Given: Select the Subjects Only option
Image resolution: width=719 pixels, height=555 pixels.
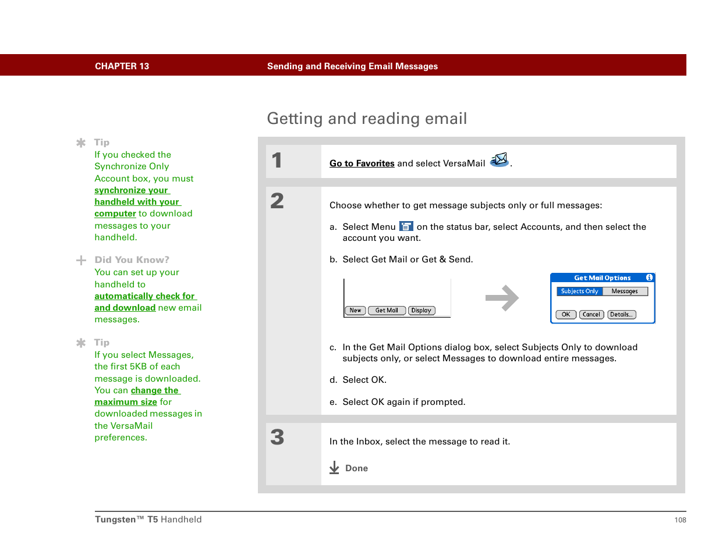Looking at the screenshot, I should click(579, 291).
